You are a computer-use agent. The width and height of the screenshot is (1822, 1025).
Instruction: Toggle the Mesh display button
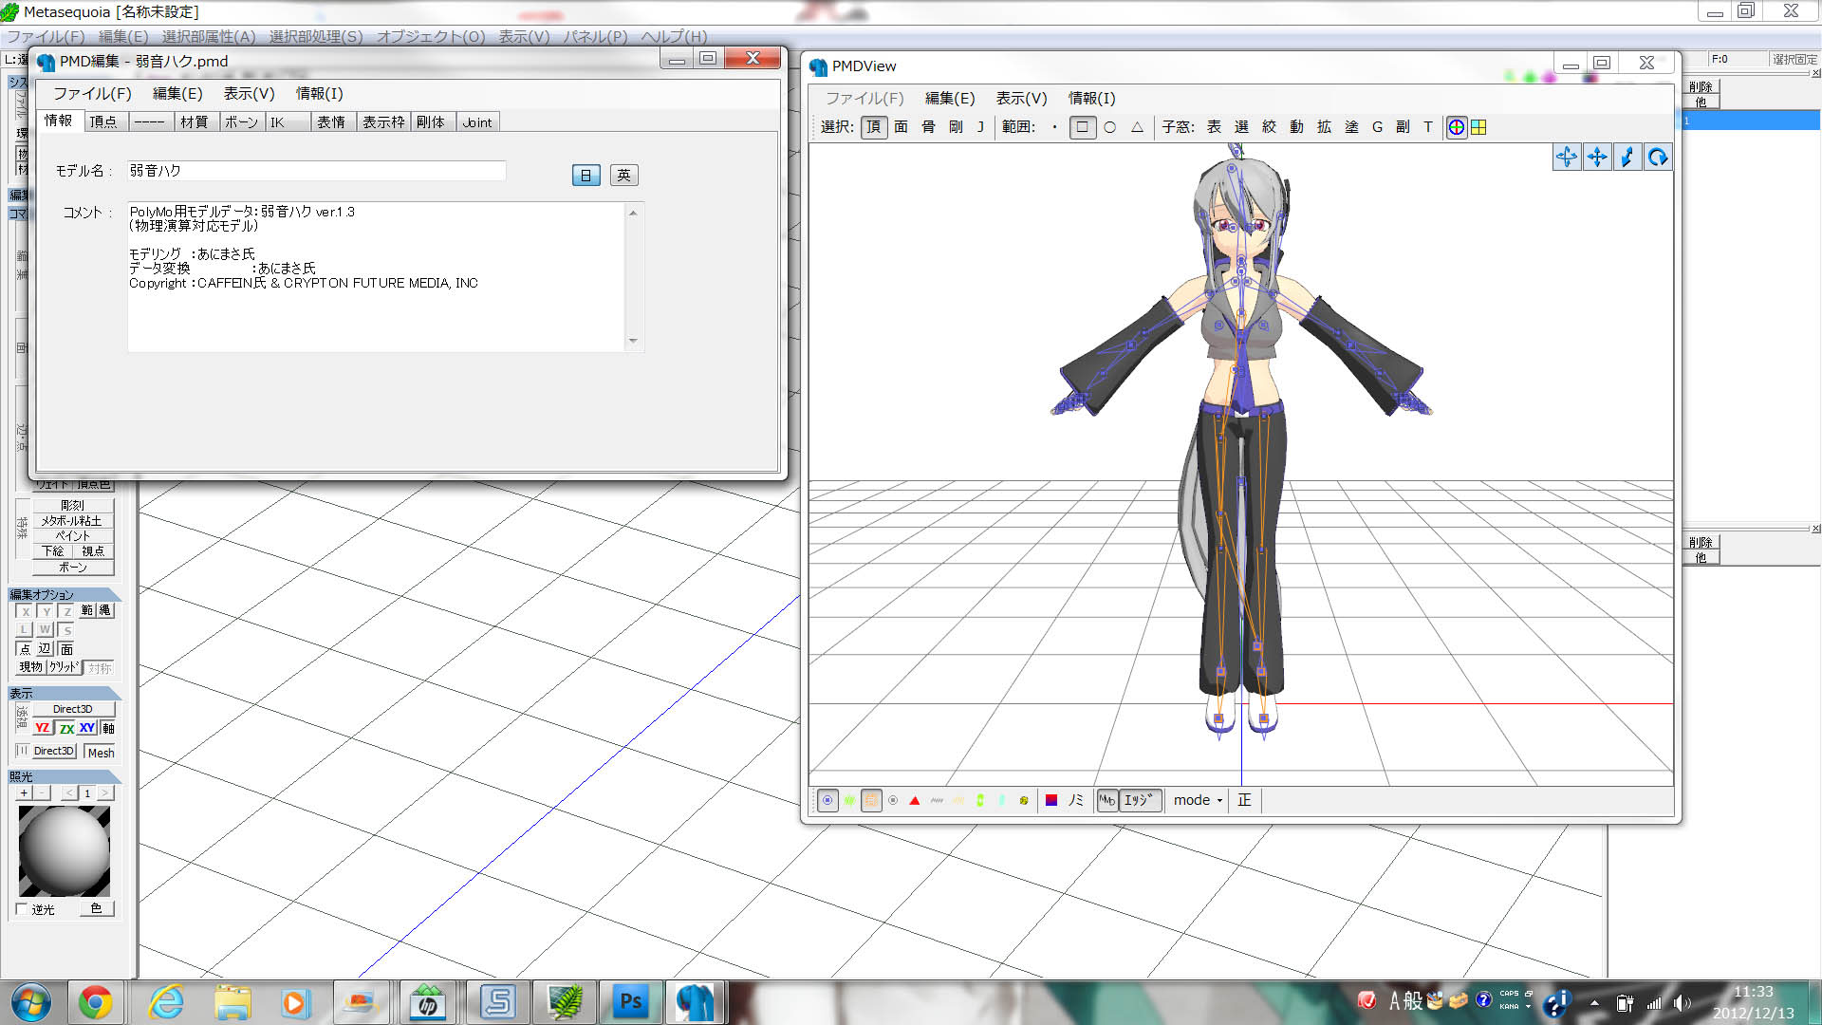[101, 753]
